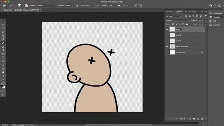Screen dimensions: 224x126
Task: Swap foreground and background colors
Action: tap(4, 83)
